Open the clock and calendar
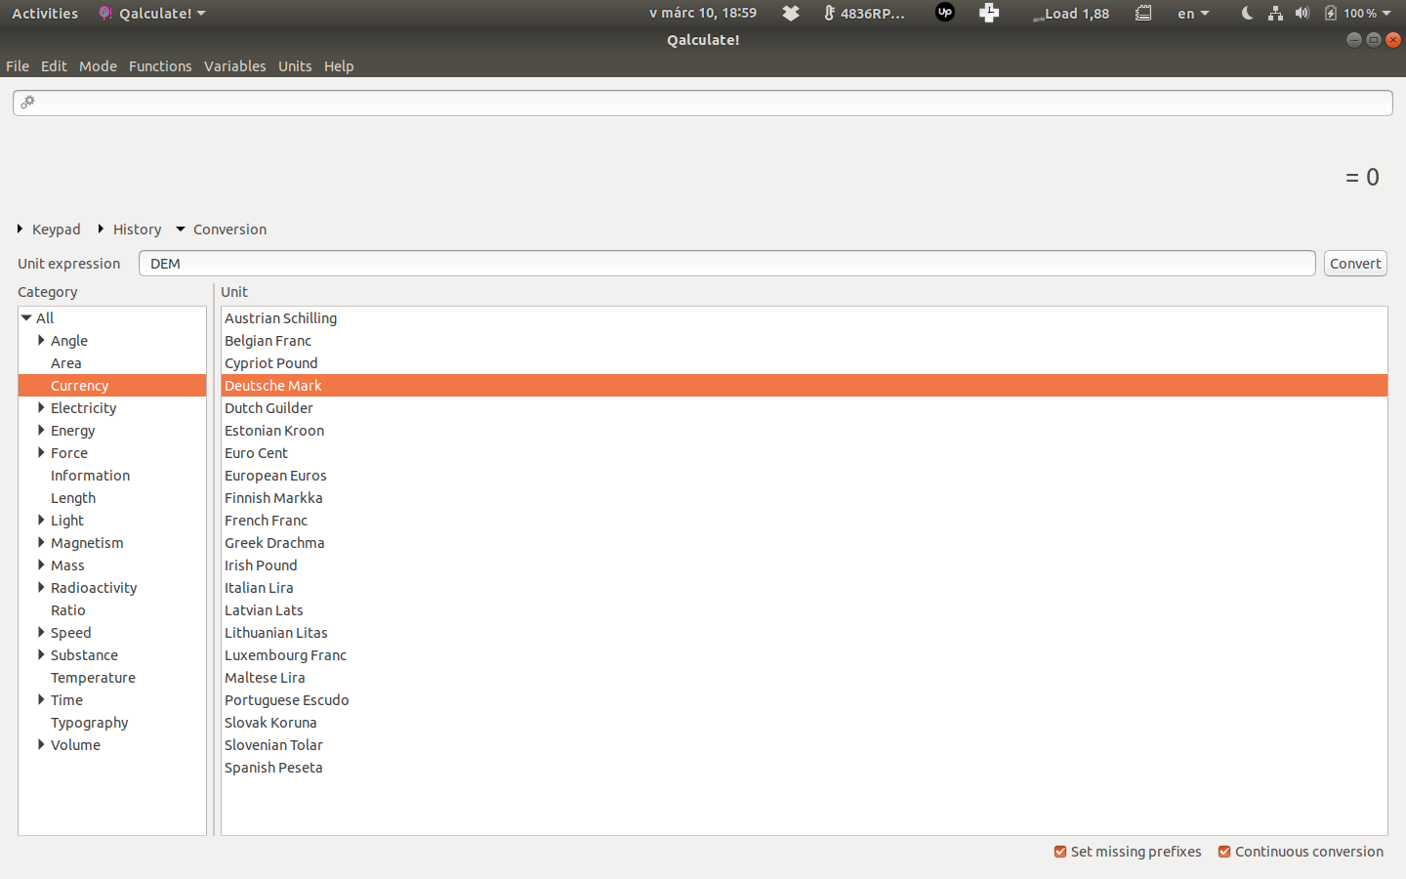 [x=703, y=13]
